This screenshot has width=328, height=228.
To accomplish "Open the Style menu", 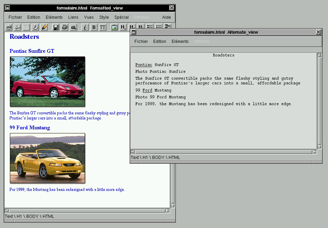I will [x=104, y=17].
